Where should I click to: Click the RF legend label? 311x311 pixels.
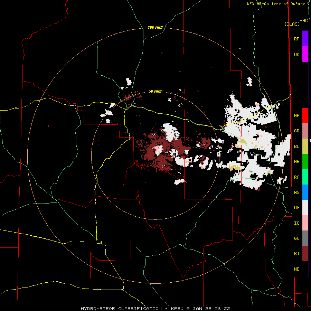click(296, 39)
